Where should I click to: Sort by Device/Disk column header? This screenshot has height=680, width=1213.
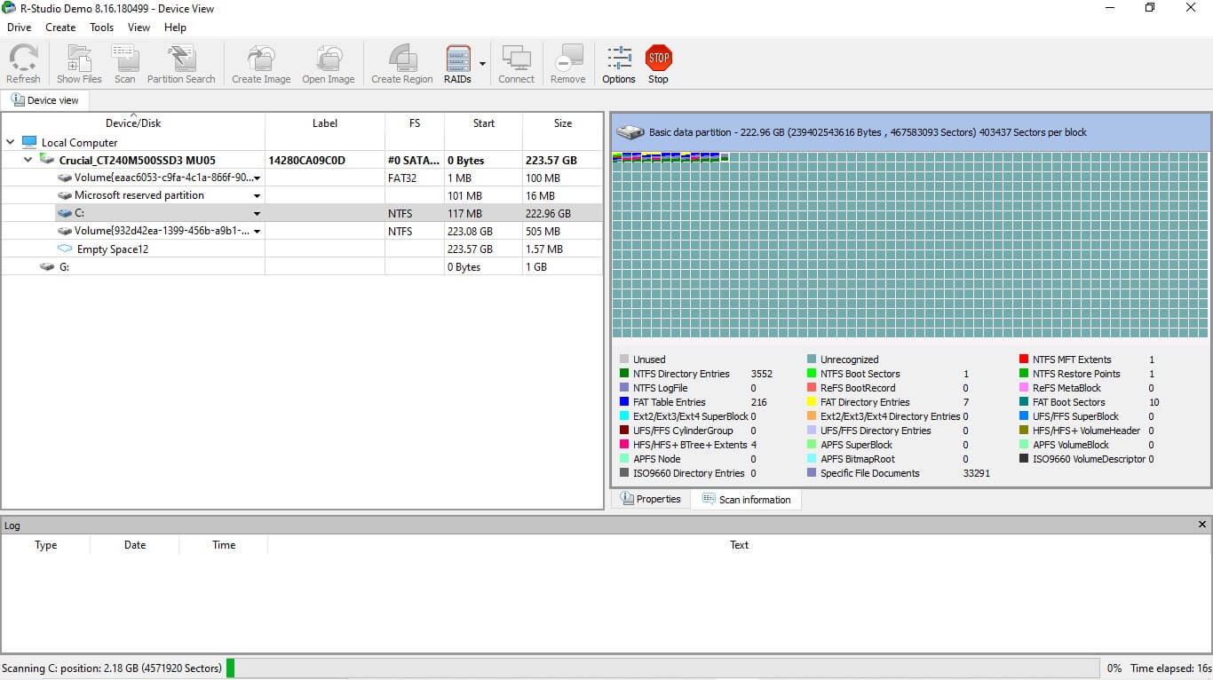[x=133, y=123]
